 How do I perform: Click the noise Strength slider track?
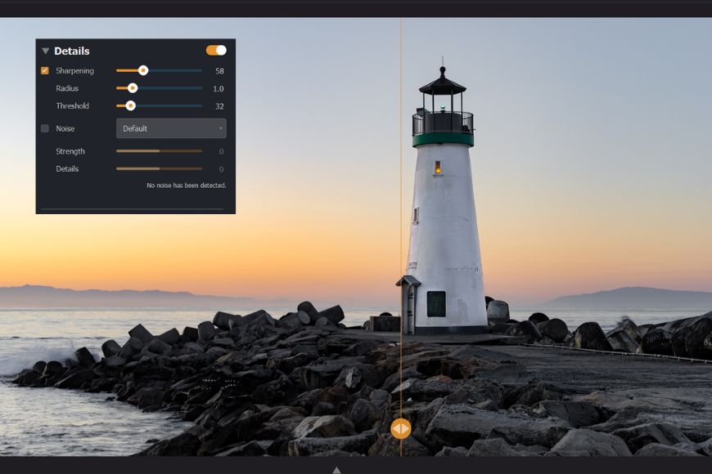click(160, 151)
